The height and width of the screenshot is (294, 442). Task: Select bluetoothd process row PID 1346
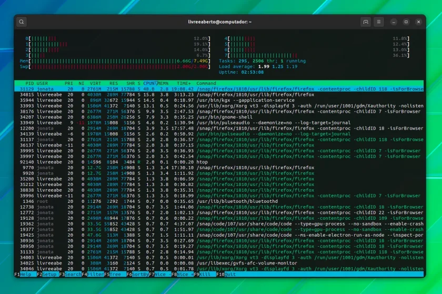click(219, 201)
